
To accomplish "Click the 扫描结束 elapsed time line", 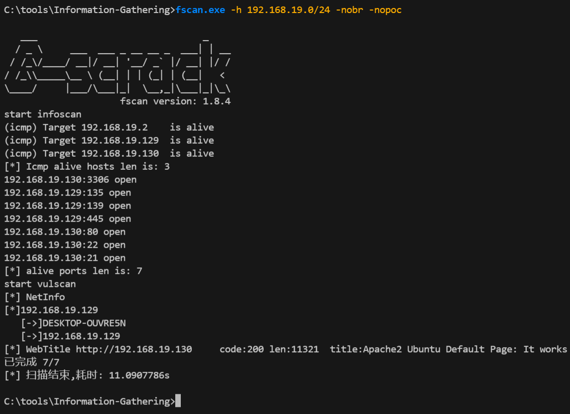I will coord(87,375).
